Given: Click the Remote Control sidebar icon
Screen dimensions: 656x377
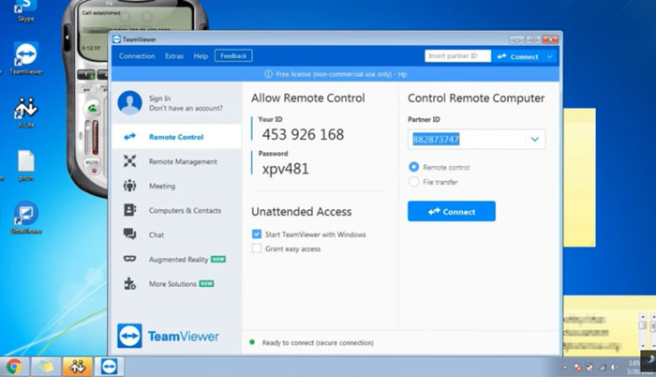Looking at the screenshot, I should [129, 137].
